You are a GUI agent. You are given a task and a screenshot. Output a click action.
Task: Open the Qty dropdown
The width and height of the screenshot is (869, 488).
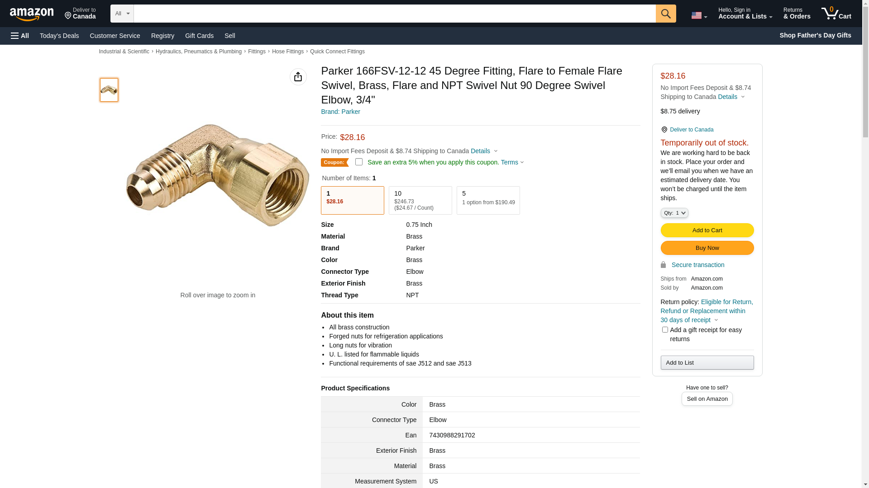click(x=674, y=213)
